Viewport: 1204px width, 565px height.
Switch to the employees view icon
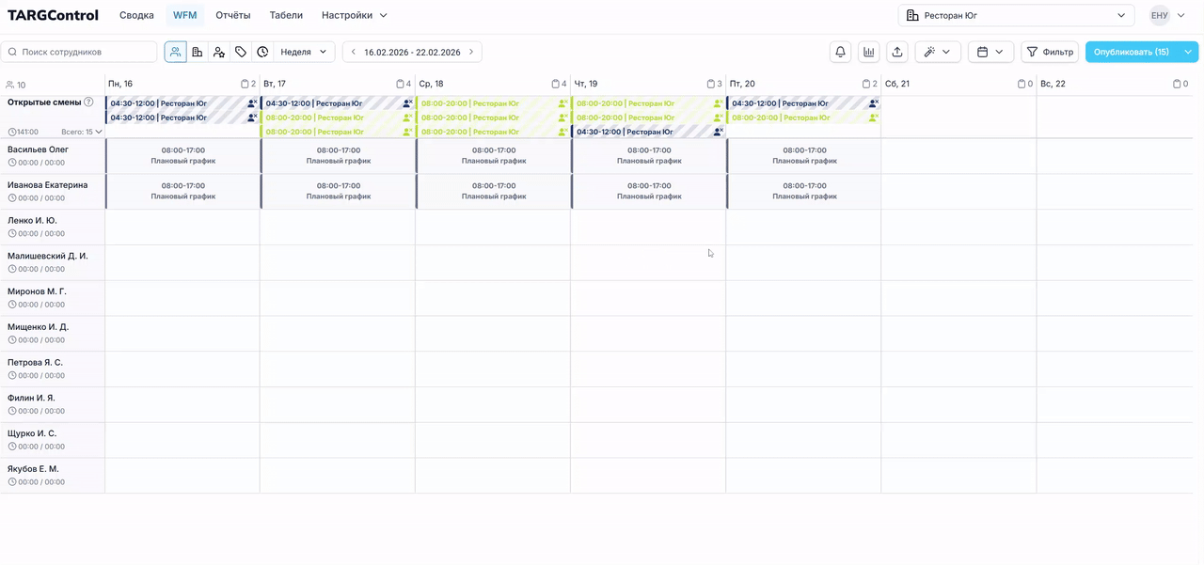[175, 52]
